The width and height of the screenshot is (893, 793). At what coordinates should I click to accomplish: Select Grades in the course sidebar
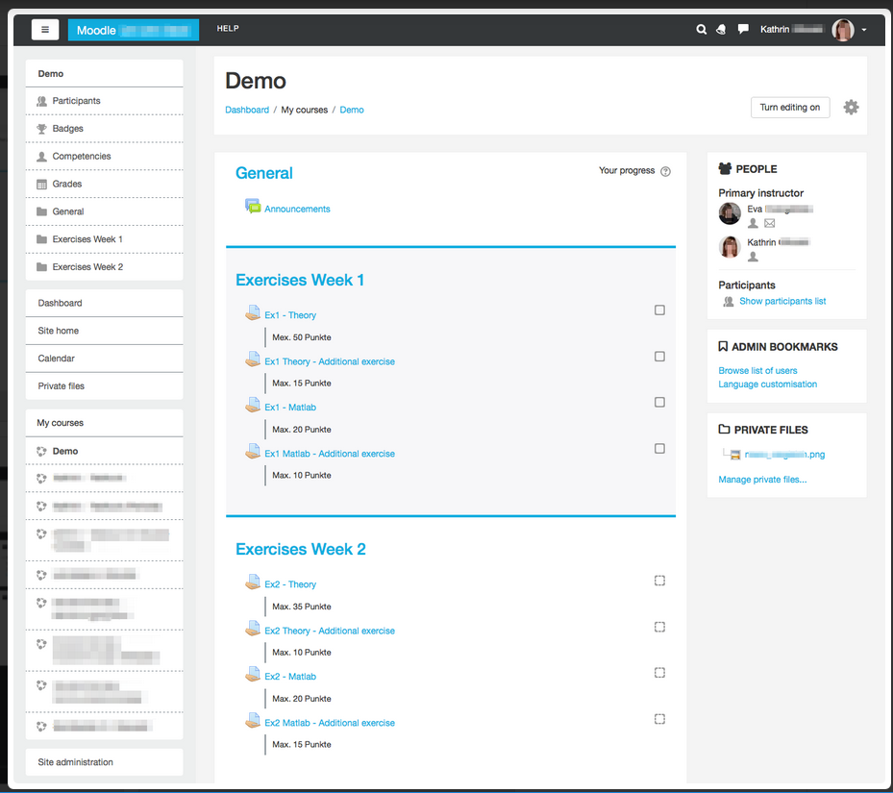(x=67, y=184)
